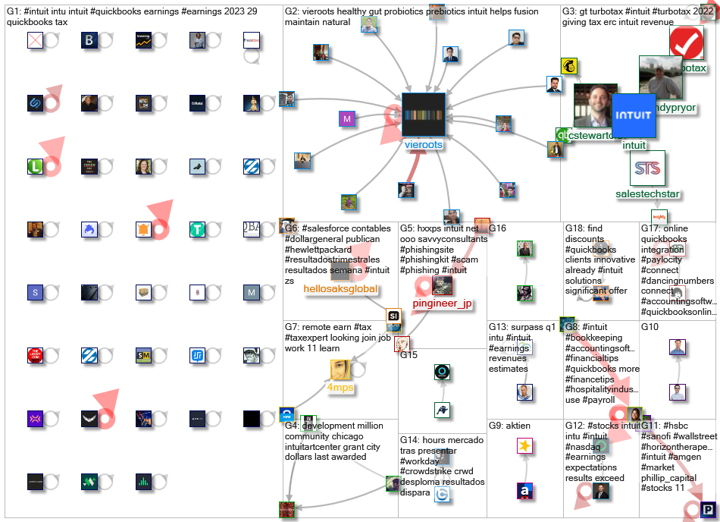
Task: Select the G13 surpass q1 group title
Action: [x=522, y=347]
